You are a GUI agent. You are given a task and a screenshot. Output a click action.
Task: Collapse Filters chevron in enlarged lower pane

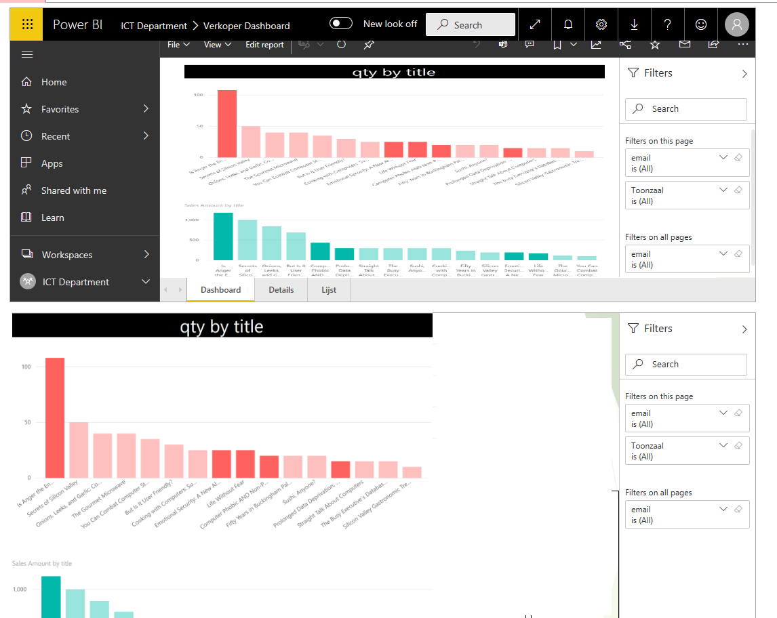pos(744,329)
